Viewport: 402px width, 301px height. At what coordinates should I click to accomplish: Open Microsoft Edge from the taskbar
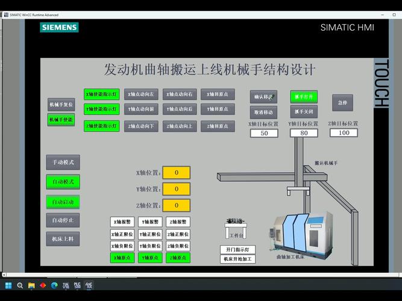click(x=54, y=285)
